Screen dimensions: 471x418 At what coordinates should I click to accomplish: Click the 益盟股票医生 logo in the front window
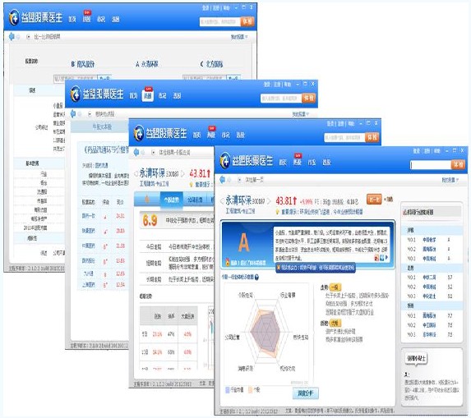pos(247,161)
